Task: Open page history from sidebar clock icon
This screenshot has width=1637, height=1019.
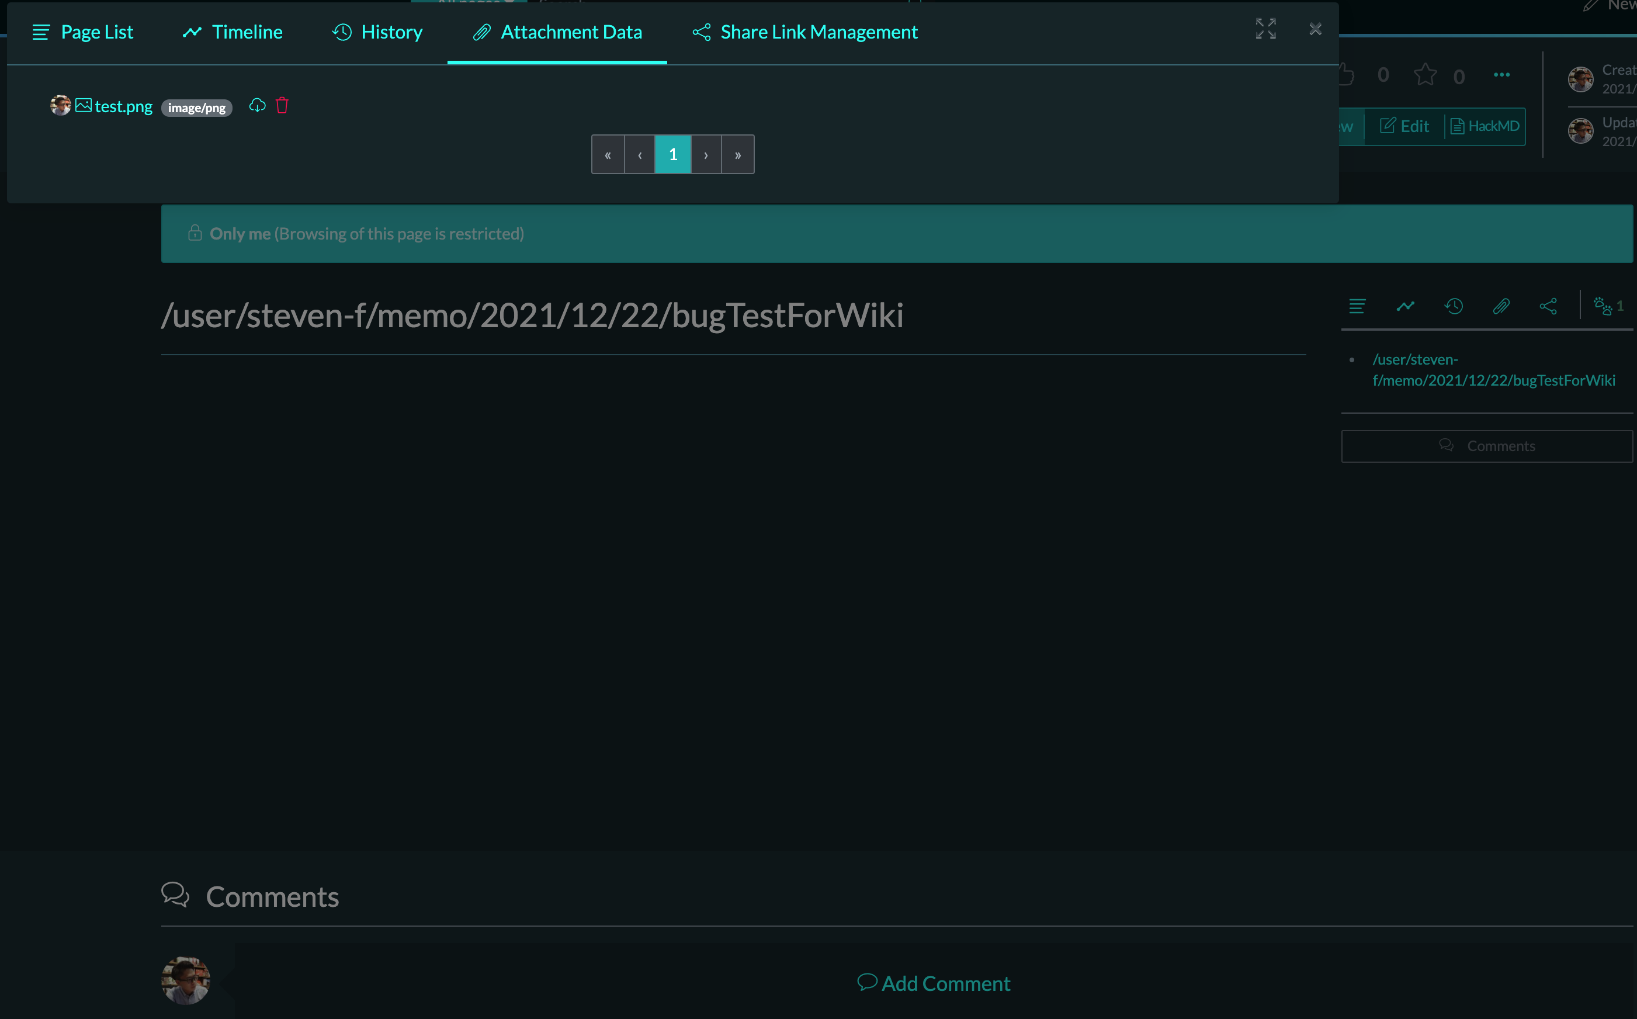Action: coord(1454,307)
